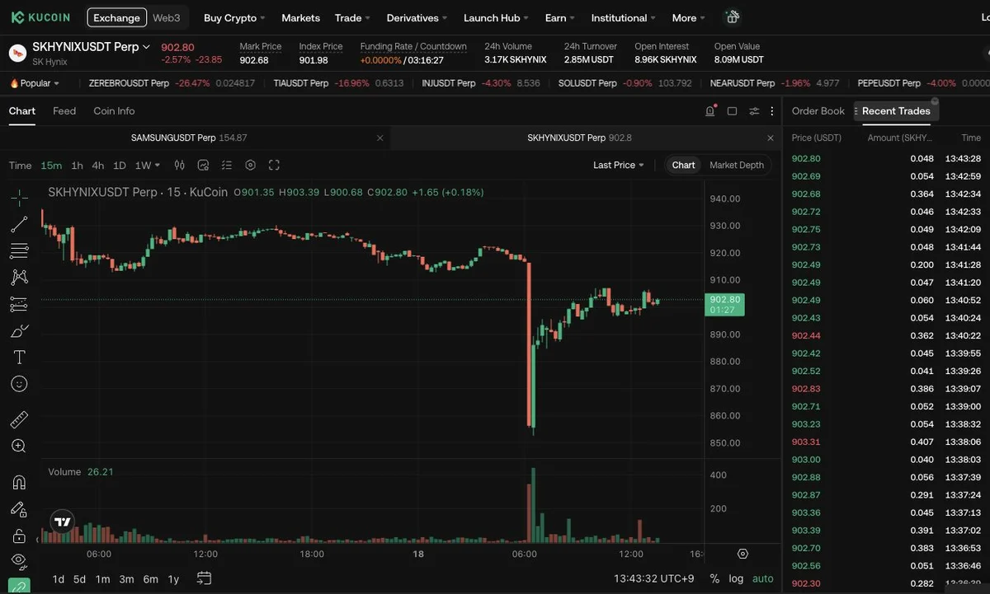Select the Text annotation tool

tap(19, 357)
